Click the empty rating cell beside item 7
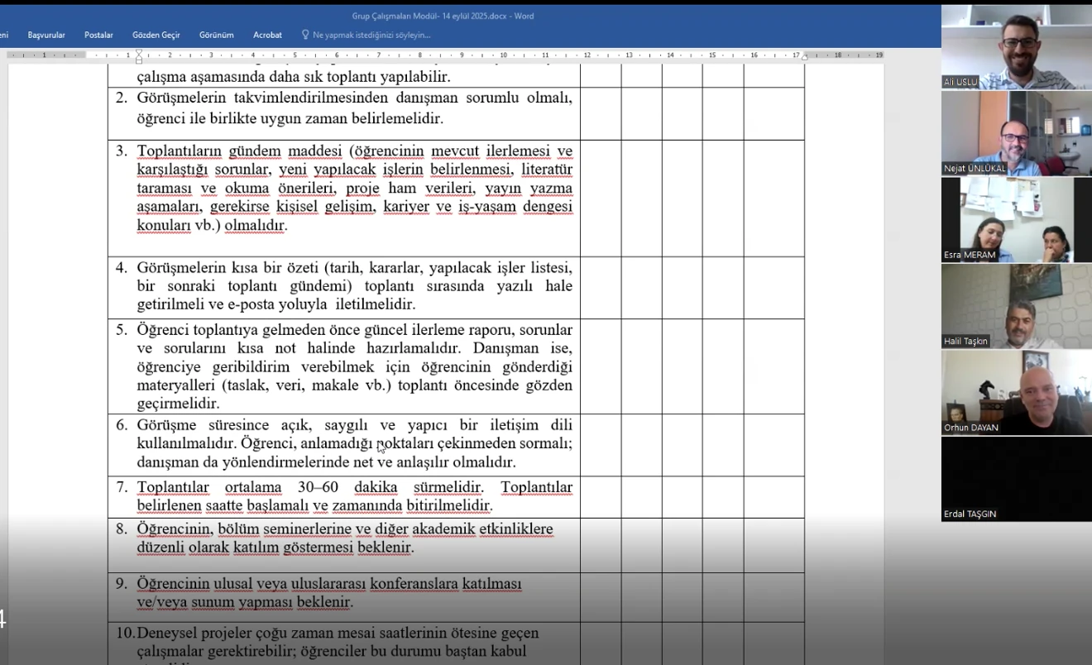The width and height of the screenshot is (1092, 665). 600,496
